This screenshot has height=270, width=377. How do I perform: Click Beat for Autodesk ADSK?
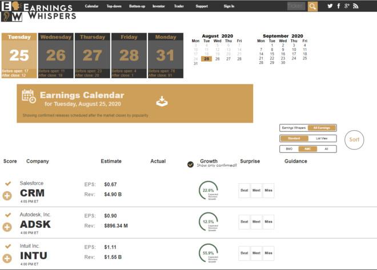(x=244, y=221)
